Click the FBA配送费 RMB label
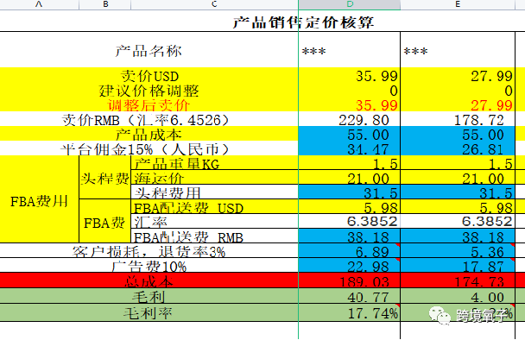This screenshot has width=525, height=340. click(x=188, y=237)
